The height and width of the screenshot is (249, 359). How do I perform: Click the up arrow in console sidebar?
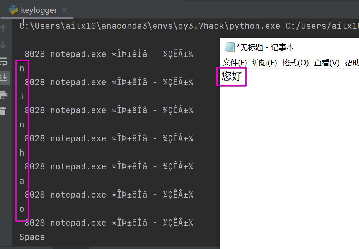[3, 28]
